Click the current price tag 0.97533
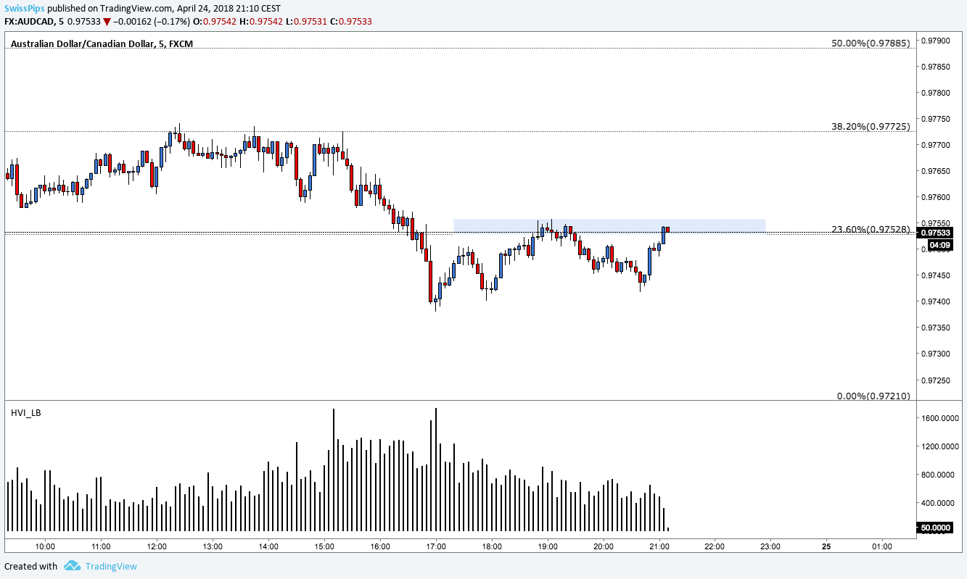Image resolution: width=967 pixels, height=579 pixels. [936, 233]
